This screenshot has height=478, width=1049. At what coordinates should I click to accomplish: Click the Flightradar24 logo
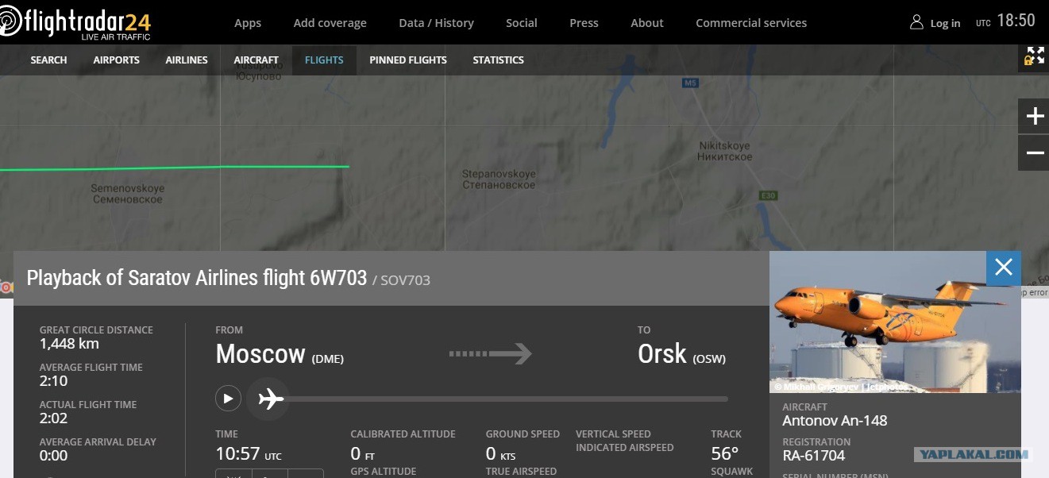click(75, 22)
